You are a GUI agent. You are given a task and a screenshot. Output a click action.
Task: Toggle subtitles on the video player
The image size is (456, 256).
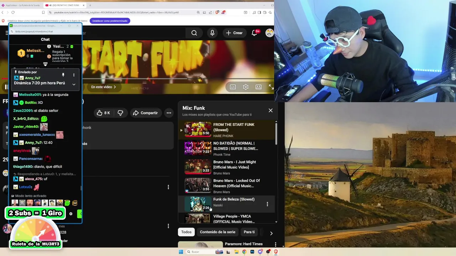tap(233, 87)
